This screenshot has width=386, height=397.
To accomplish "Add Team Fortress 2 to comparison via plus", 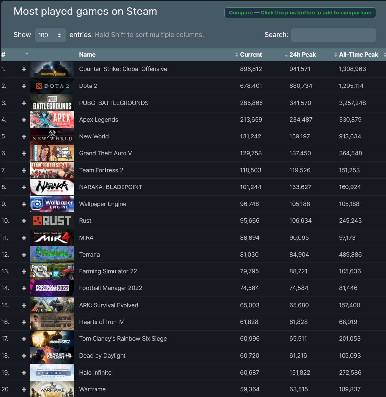I will (24, 170).
